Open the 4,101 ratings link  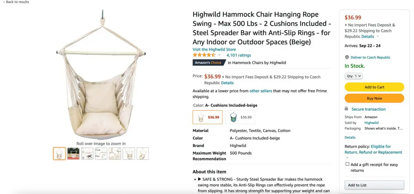pyautogui.click(x=239, y=55)
